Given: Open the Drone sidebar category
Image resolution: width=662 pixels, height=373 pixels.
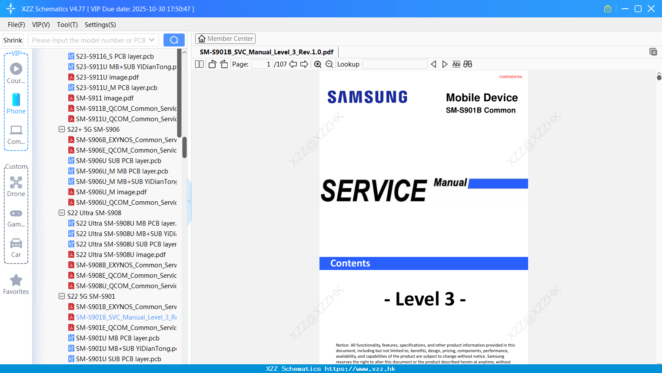Looking at the screenshot, I should point(16,186).
